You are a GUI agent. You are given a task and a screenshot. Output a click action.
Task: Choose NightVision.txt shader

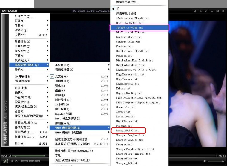click(x=139, y=121)
